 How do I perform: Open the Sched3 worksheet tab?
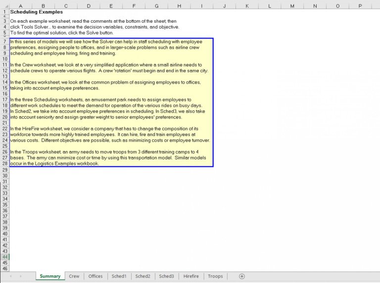point(166,276)
